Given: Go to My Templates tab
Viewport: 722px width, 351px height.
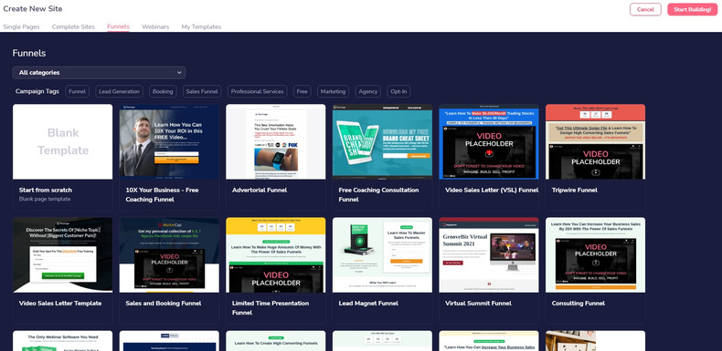Looking at the screenshot, I should [x=201, y=26].
